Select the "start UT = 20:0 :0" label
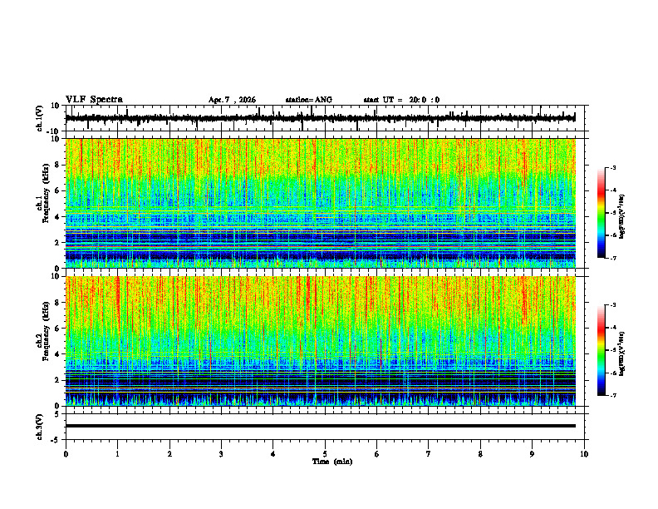658x509 pixels. (401, 100)
